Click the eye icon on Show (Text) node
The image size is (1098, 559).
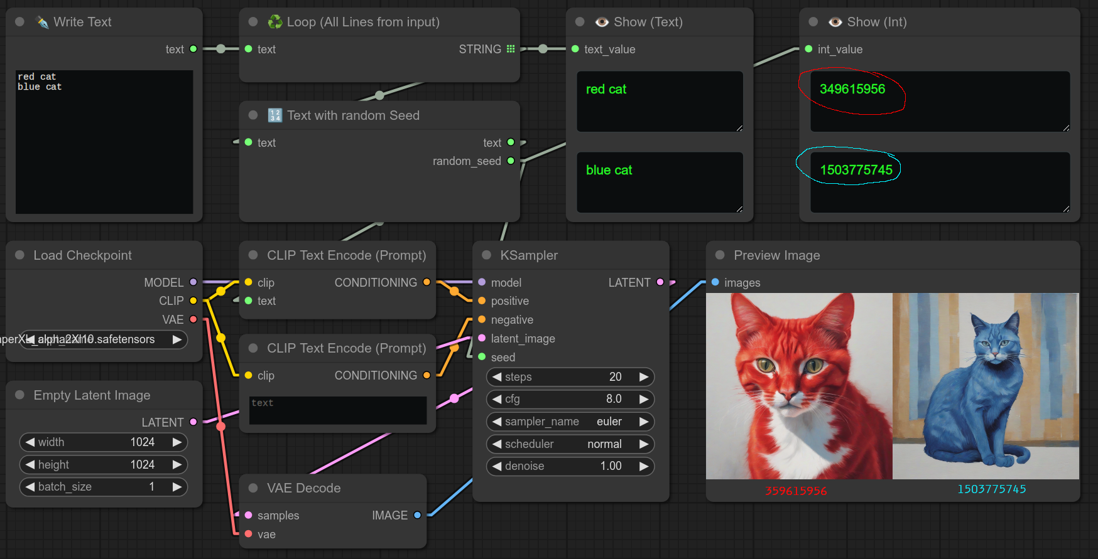[x=602, y=23]
